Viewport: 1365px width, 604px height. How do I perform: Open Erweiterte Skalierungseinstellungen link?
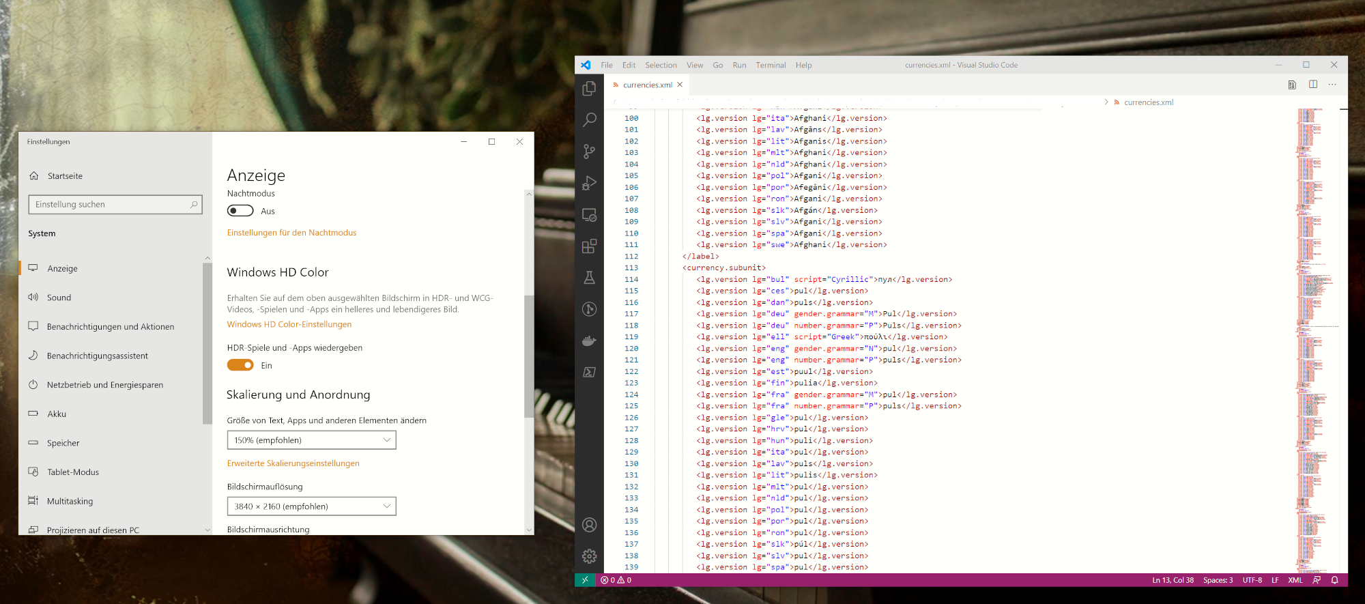[293, 463]
